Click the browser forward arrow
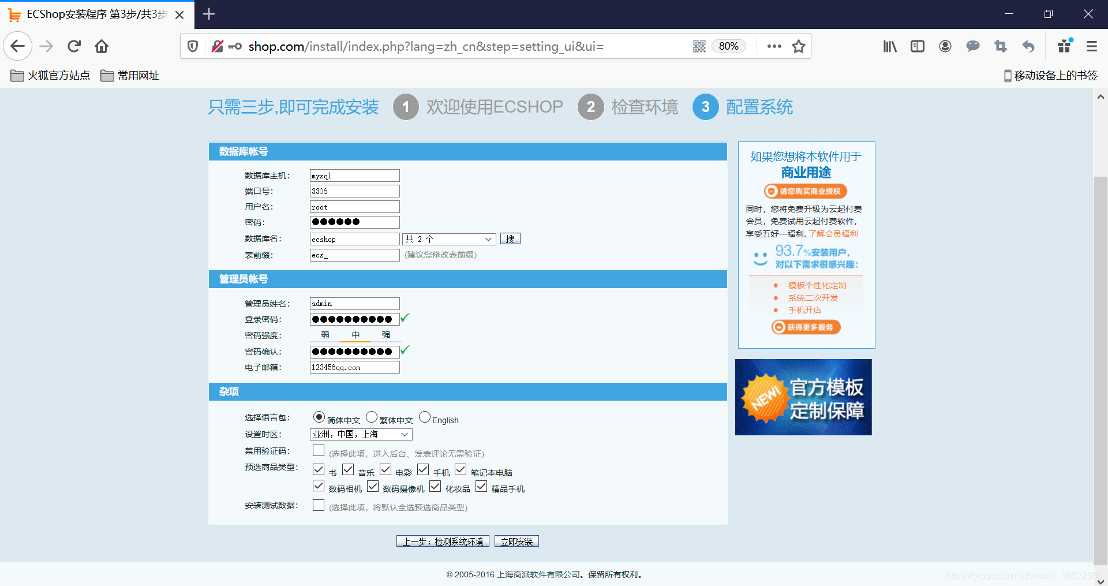Screen dimensions: 1108x586 click(x=46, y=46)
